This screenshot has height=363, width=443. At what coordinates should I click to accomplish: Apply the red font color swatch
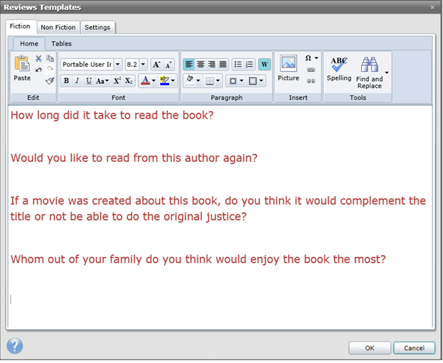pos(145,81)
